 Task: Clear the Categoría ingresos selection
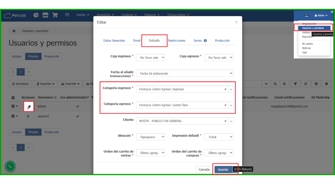[x=225, y=89]
